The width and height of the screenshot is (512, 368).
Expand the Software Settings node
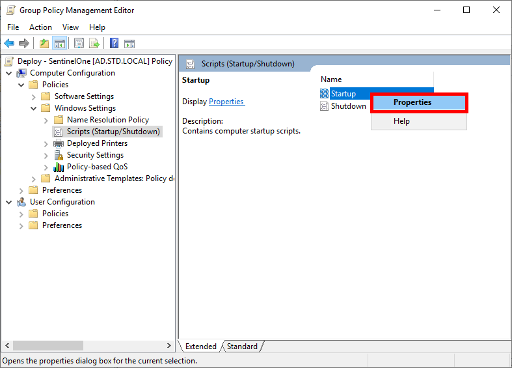34,96
